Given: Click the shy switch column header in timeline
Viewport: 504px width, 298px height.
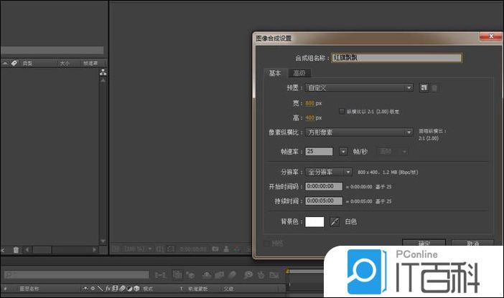Looking at the screenshot, I should point(85,289).
